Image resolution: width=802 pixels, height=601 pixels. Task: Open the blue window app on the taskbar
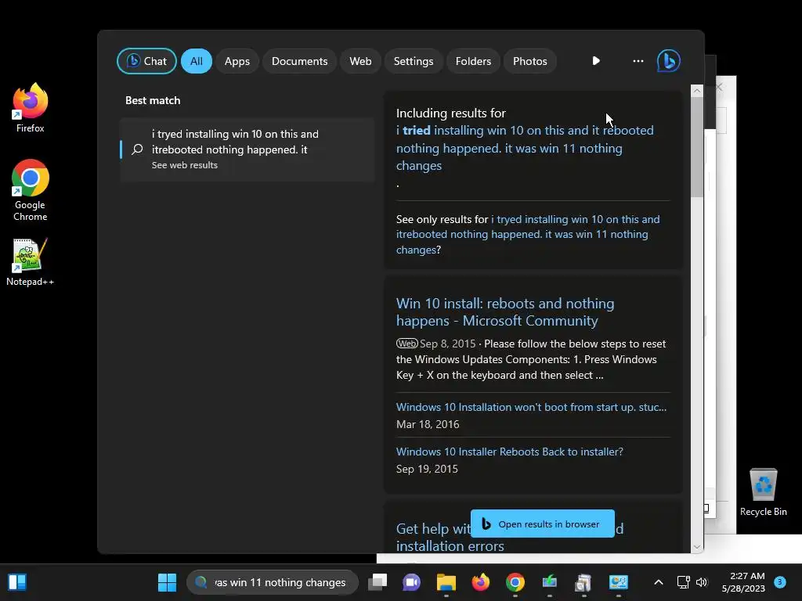(x=619, y=582)
